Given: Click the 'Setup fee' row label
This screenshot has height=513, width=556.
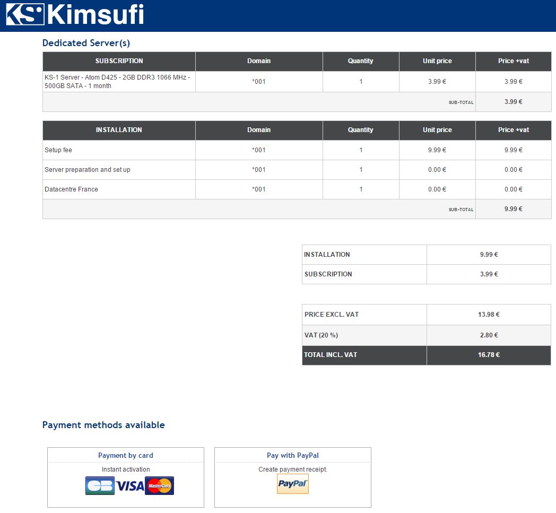Looking at the screenshot, I should pos(58,150).
